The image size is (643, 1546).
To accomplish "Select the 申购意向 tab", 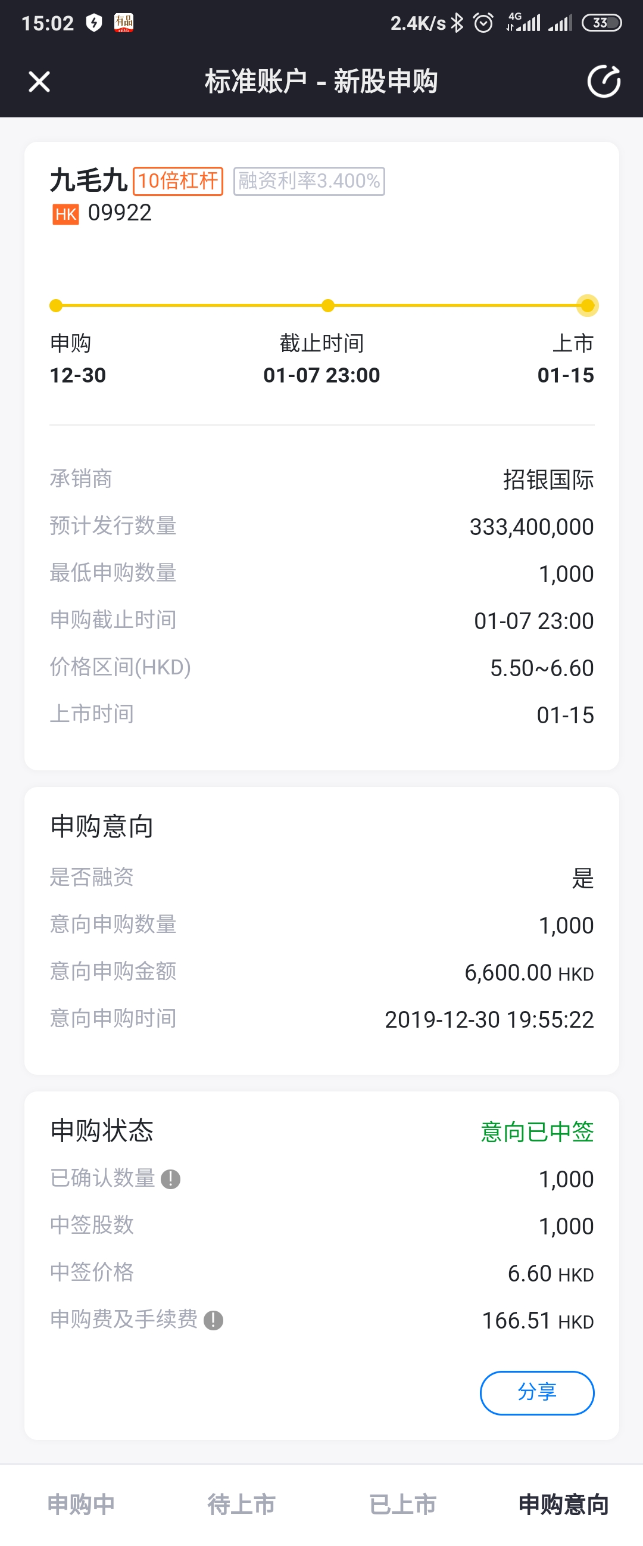I will (x=563, y=1504).
